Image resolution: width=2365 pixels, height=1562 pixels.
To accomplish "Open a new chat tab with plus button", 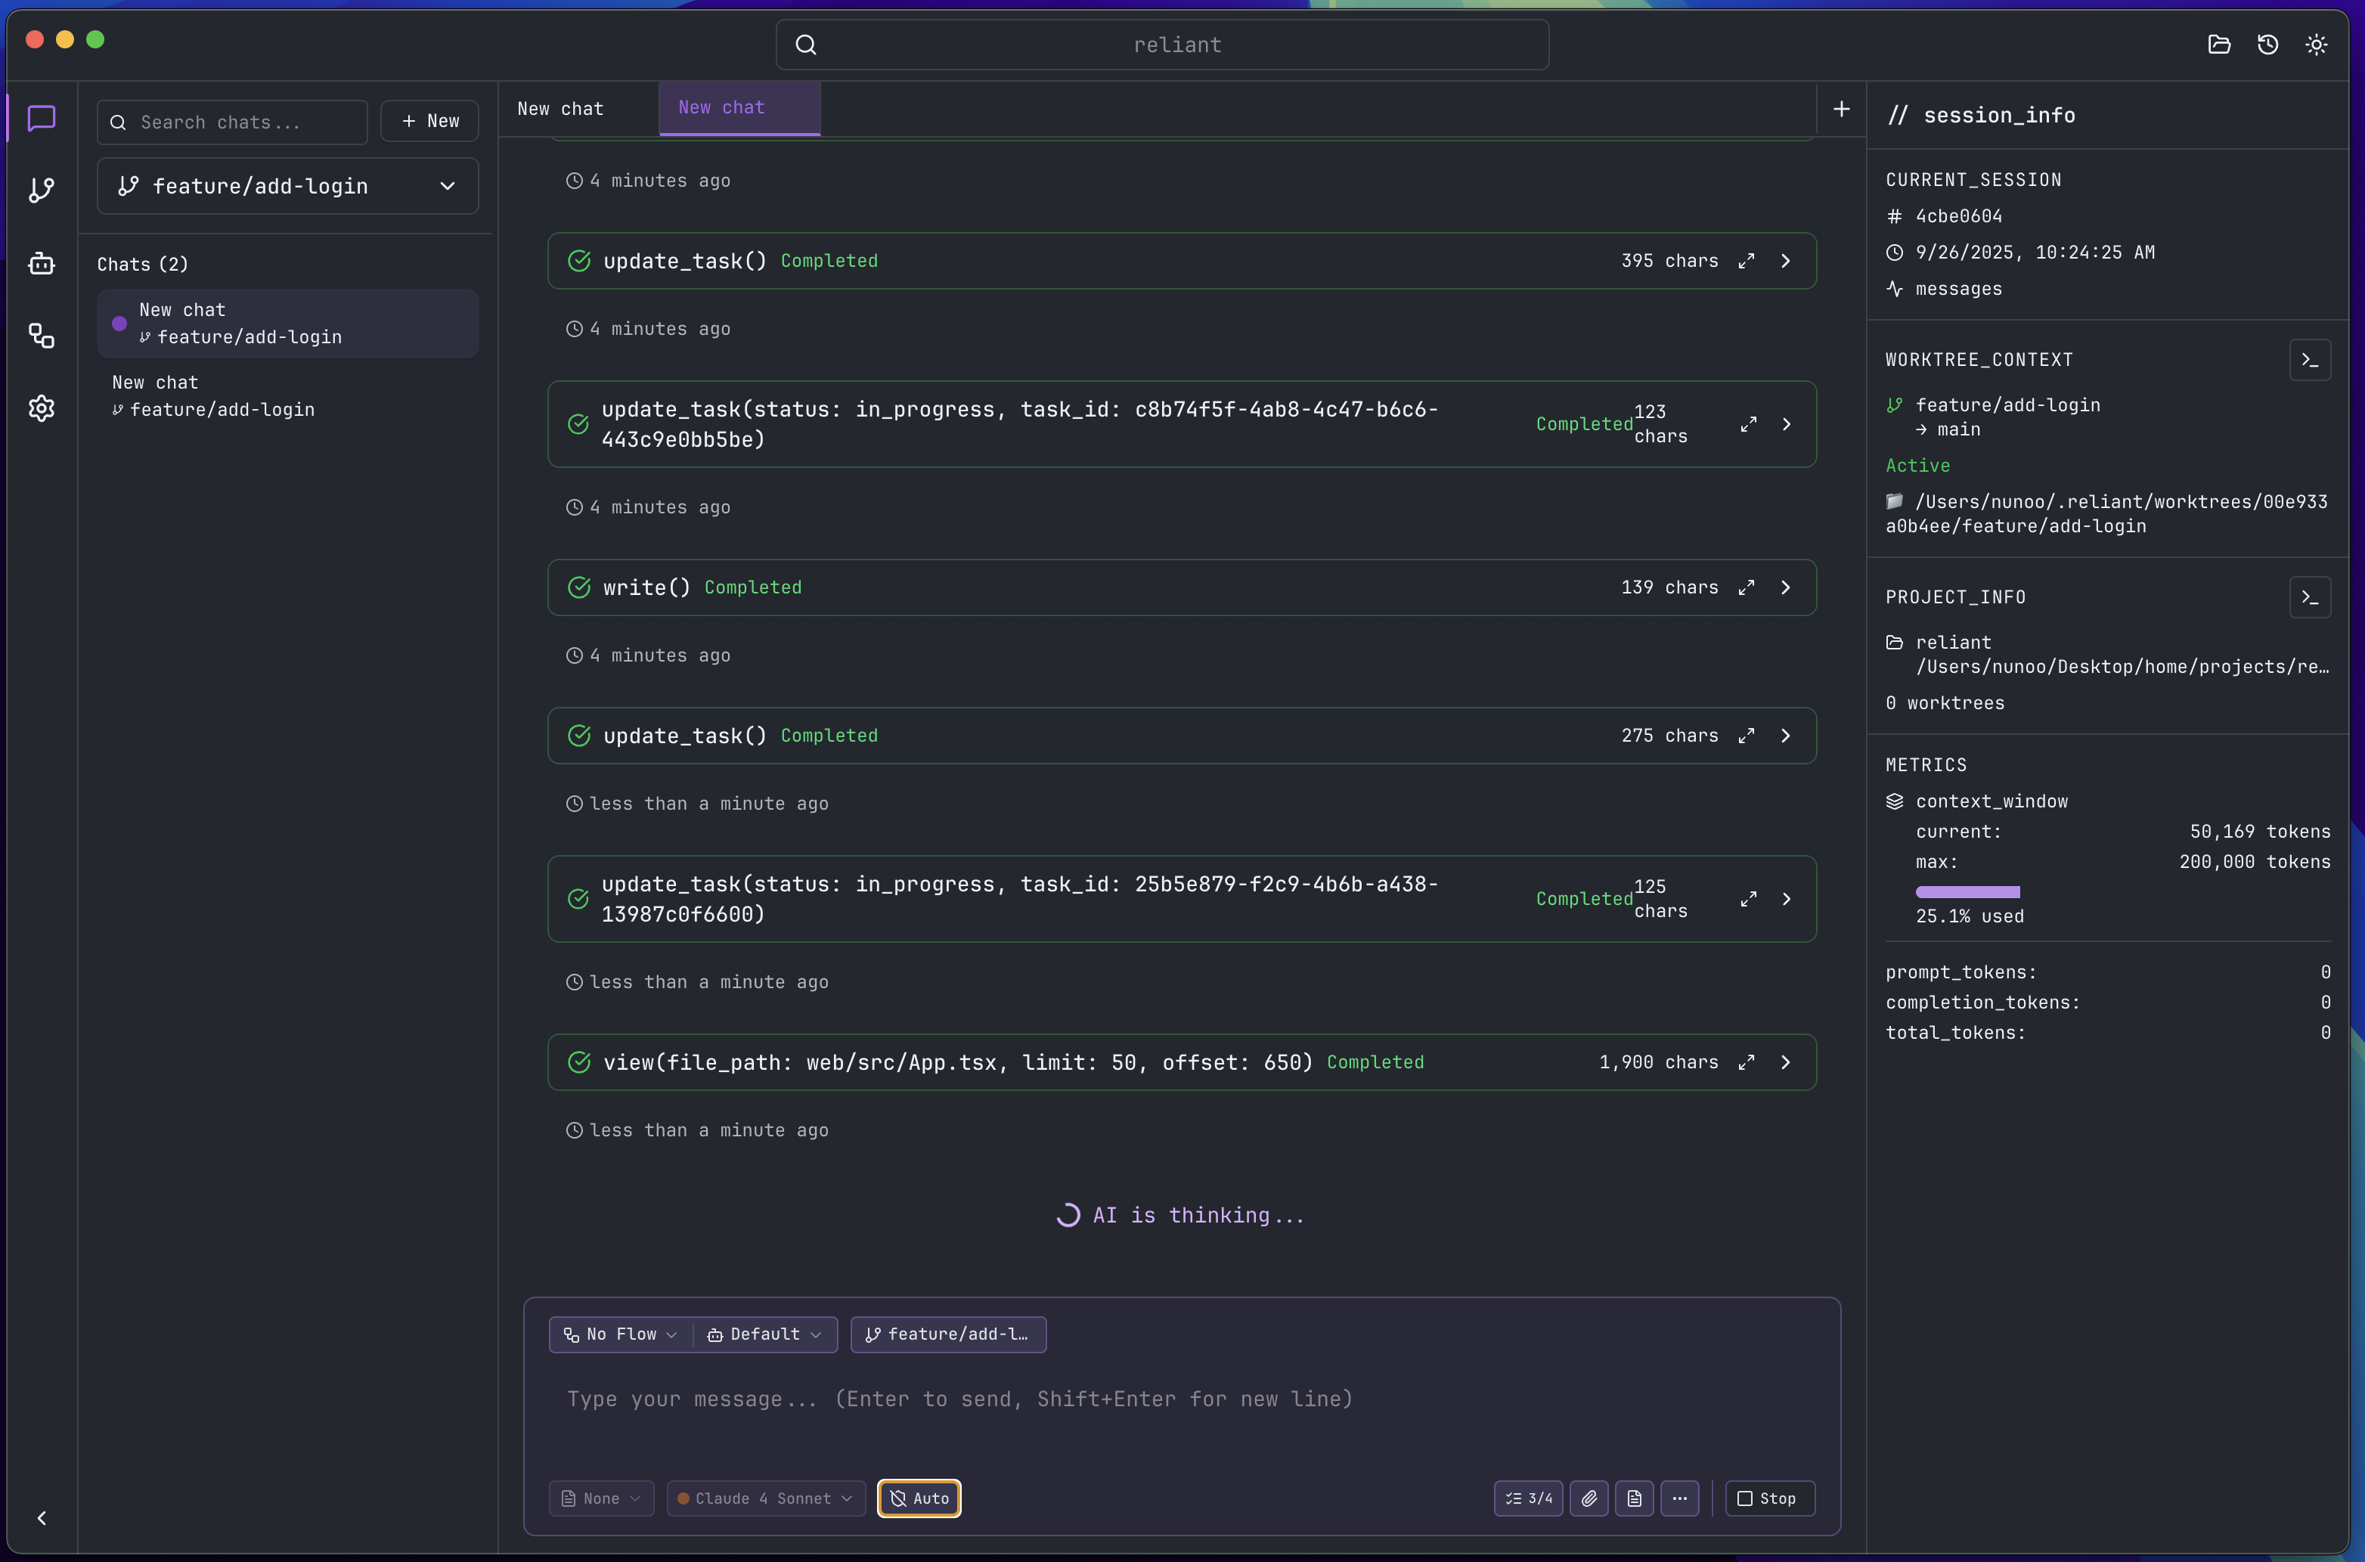I will click(1841, 109).
